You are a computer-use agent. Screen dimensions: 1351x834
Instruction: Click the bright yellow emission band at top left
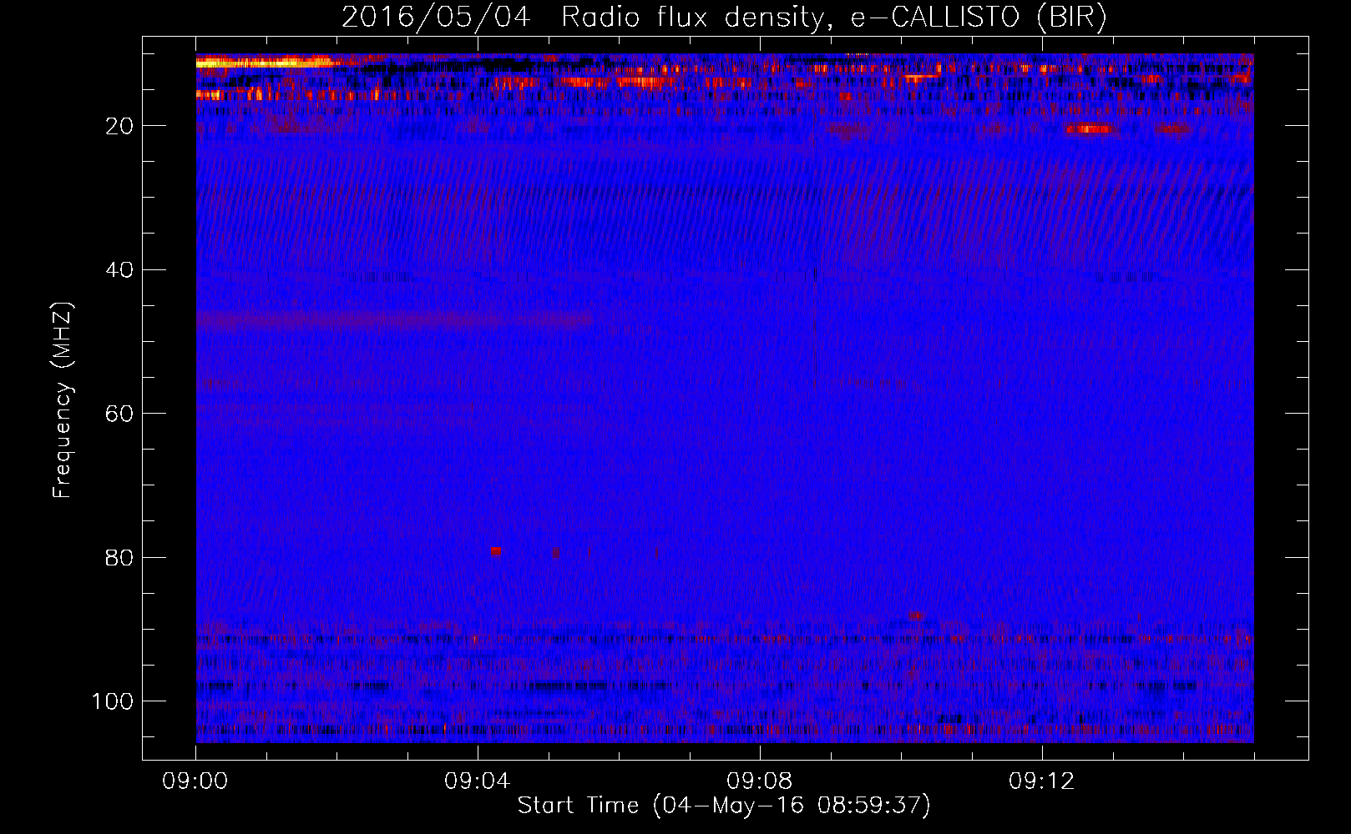tap(266, 62)
